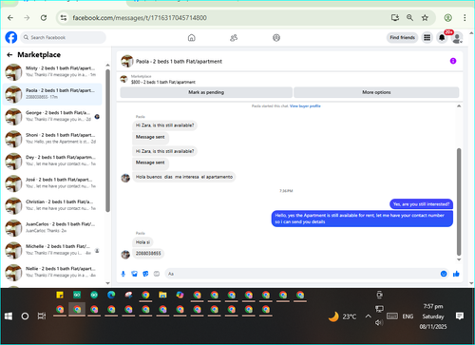Open the emoji picker in message field
This screenshot has height=345, width=475.
(x=444, y=274)
